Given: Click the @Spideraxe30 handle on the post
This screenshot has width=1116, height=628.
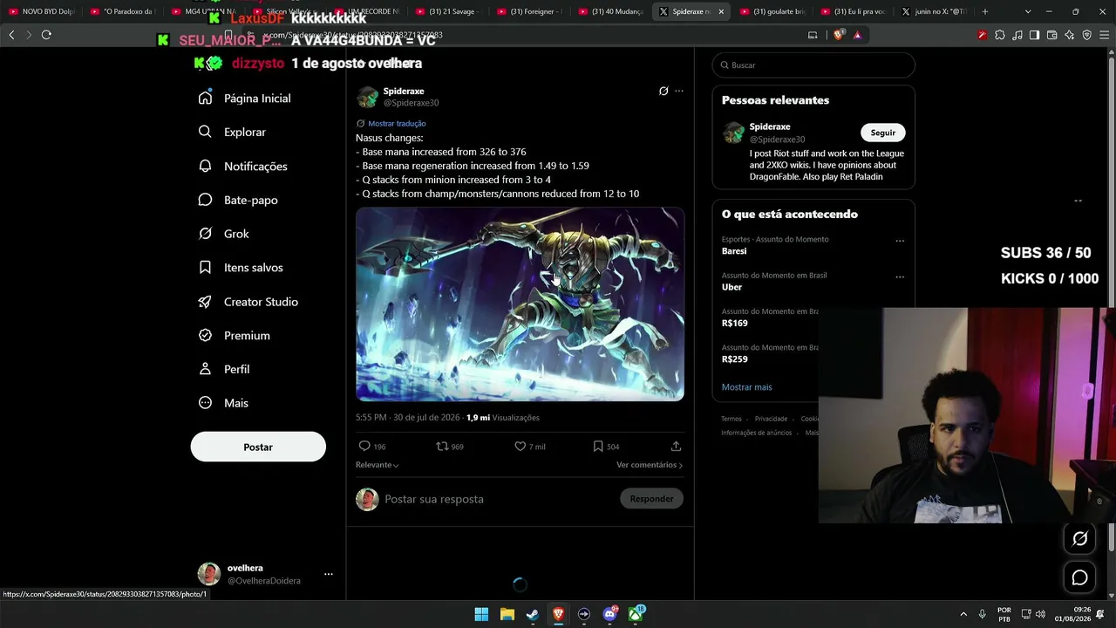Looking at the screenshot, I should [412, 103].
